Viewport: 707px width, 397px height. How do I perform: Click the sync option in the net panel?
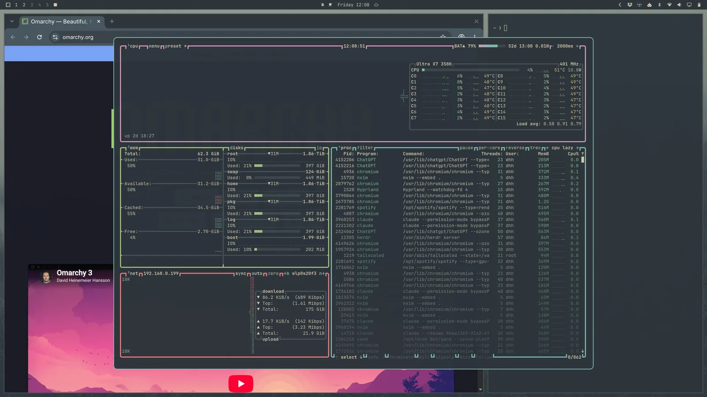point(241,273)
